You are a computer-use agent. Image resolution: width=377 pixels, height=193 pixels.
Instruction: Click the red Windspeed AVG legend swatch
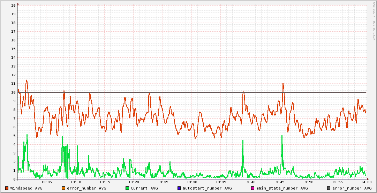coord(7,188)
